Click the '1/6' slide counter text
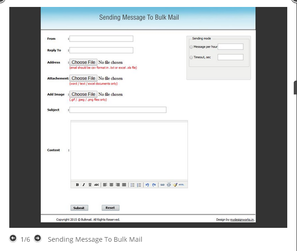297x251 pixels. point(25,239)
